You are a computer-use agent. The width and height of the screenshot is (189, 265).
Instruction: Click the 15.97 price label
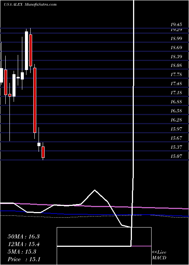click(176, 129)
